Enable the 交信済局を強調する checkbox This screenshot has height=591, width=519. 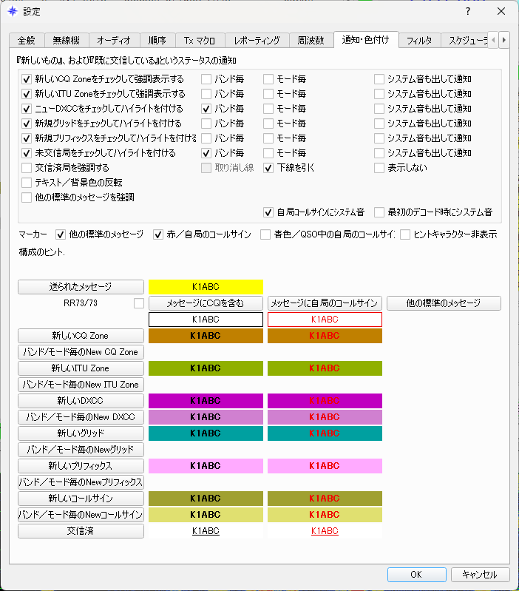point(27,168)
